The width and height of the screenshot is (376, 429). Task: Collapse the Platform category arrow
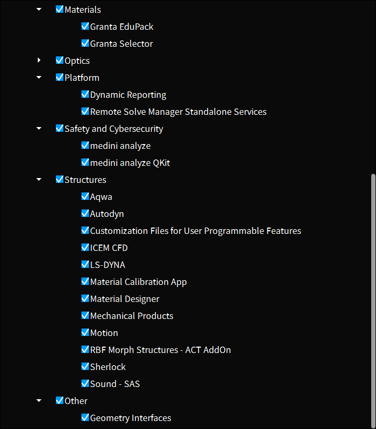pos(39,77)
